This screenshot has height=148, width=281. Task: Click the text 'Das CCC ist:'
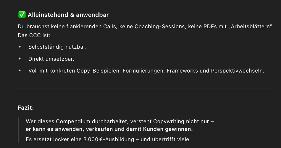(34, 35)
